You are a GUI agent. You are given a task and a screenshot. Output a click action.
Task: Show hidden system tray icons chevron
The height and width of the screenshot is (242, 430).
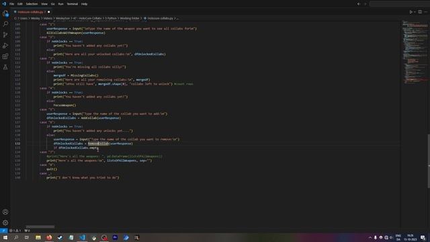click(x=370, y=237)
